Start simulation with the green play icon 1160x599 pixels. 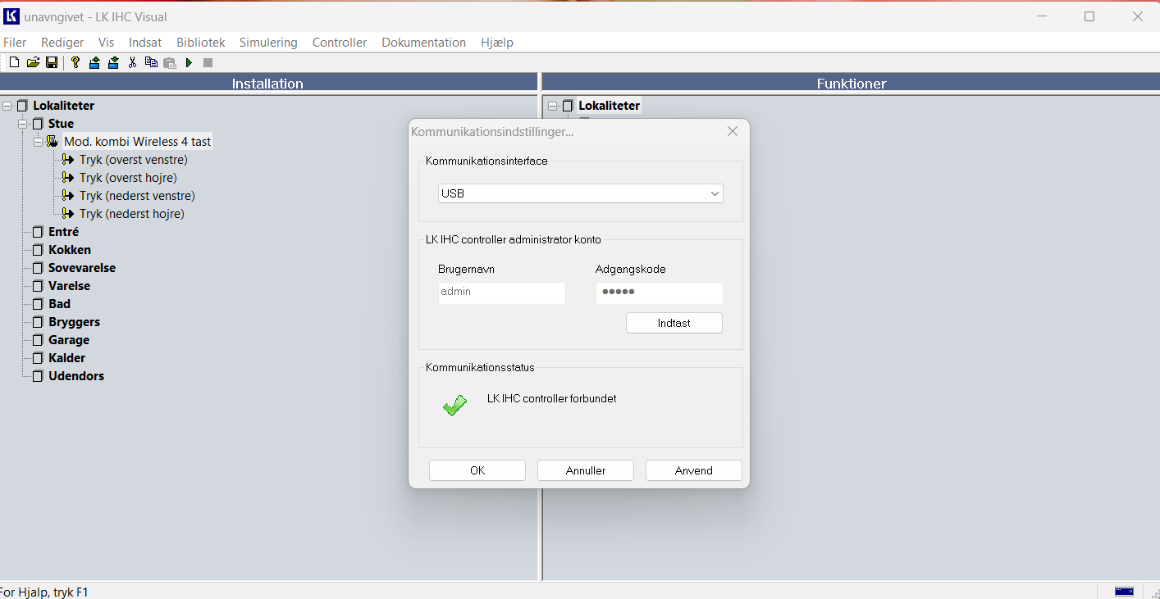[x=189, y=62]
